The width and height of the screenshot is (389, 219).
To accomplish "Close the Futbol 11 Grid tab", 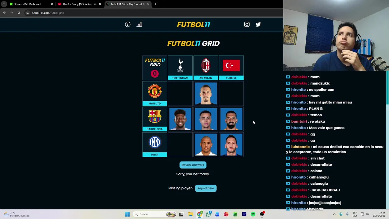I will coord(148,4).
